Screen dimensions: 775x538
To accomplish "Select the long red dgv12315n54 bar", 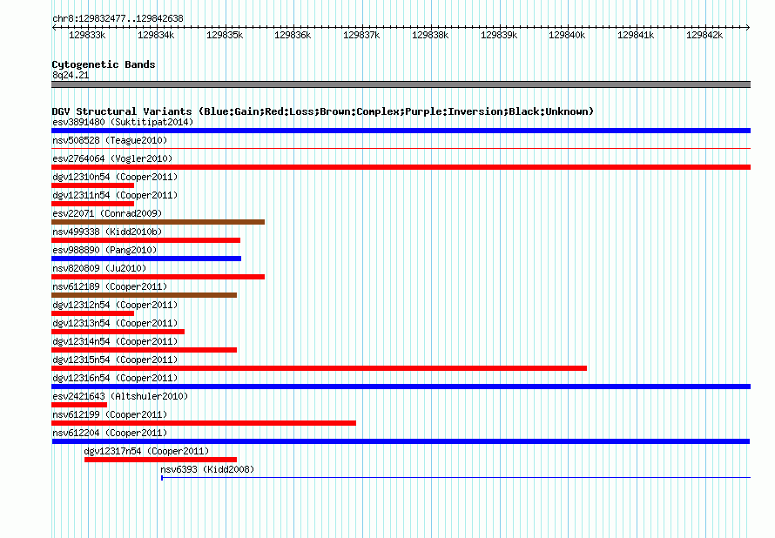I will click(x=319, y=368).
